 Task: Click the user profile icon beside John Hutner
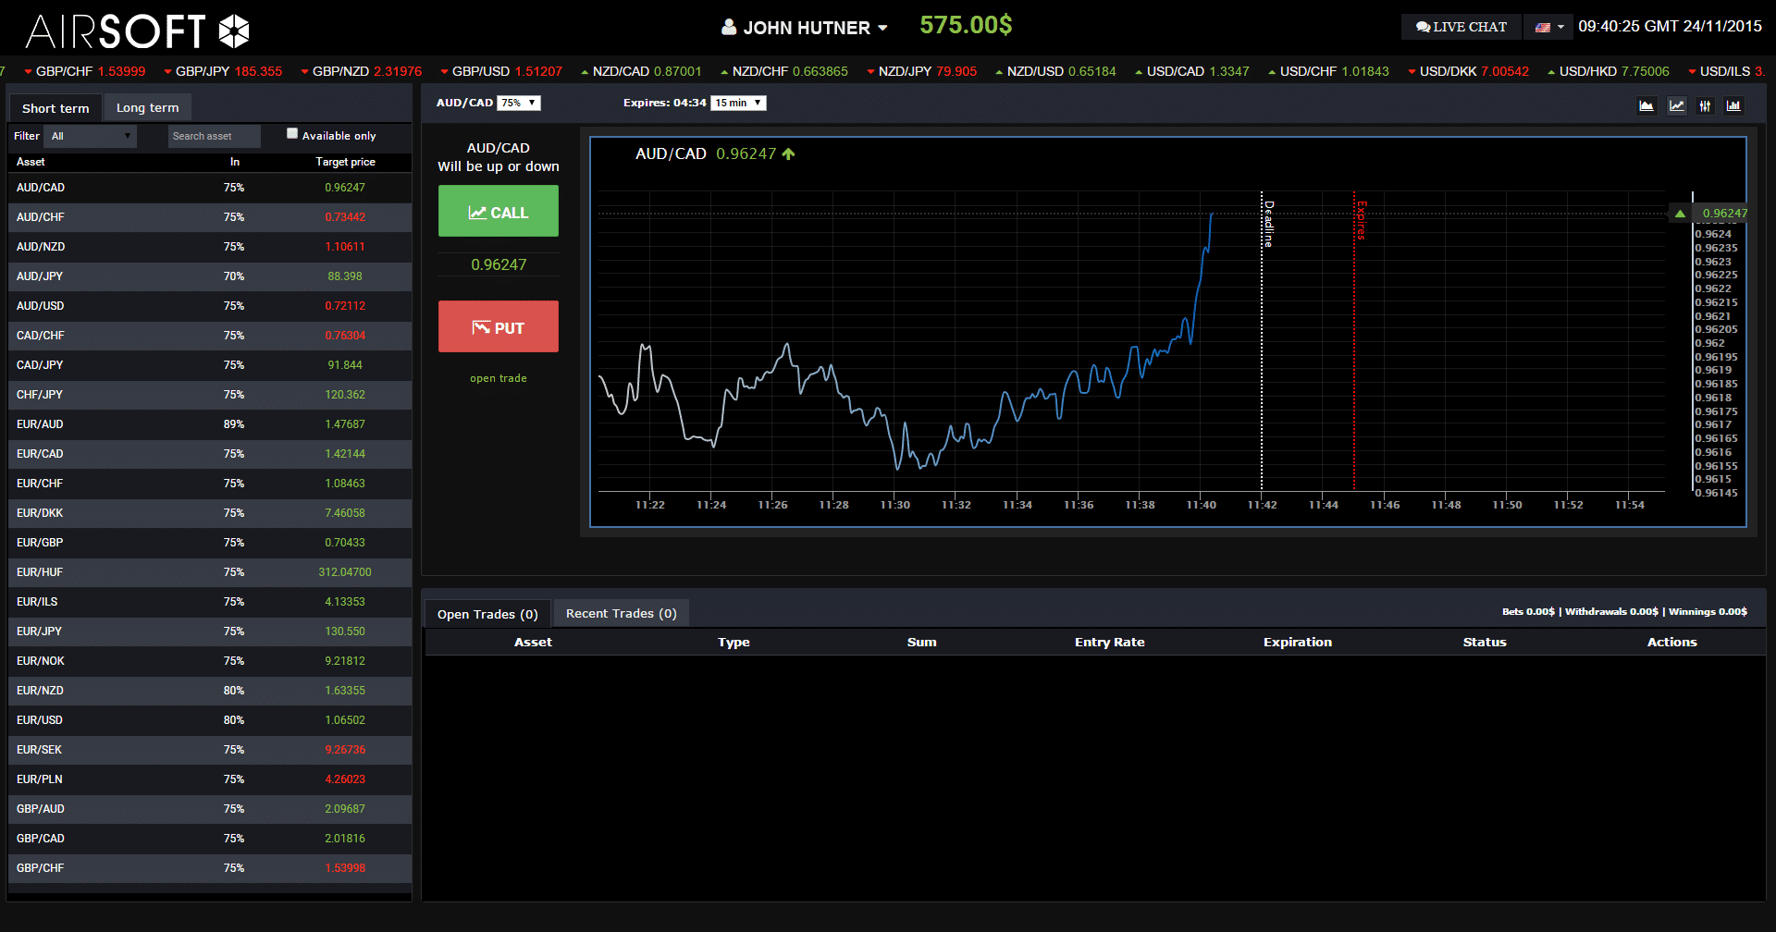[x=729, y=28]
